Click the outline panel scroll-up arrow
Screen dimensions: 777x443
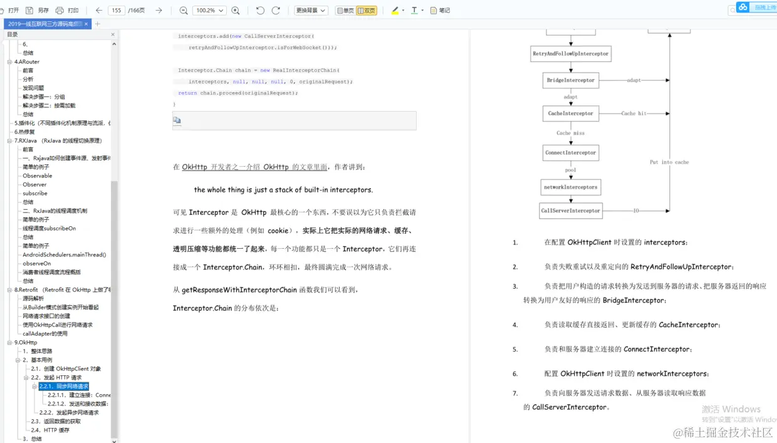(114, 44)
